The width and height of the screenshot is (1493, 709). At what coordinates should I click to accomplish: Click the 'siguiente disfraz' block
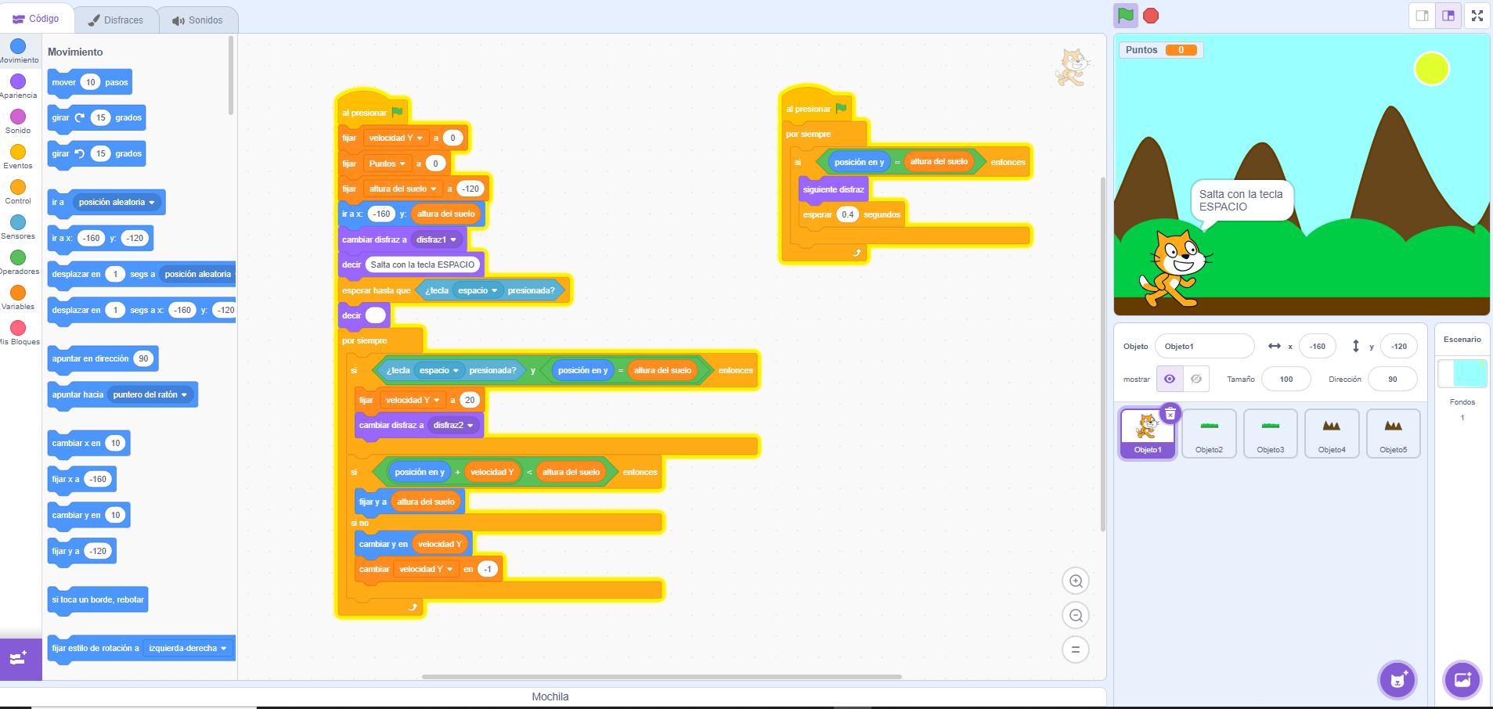pos(833,189)
